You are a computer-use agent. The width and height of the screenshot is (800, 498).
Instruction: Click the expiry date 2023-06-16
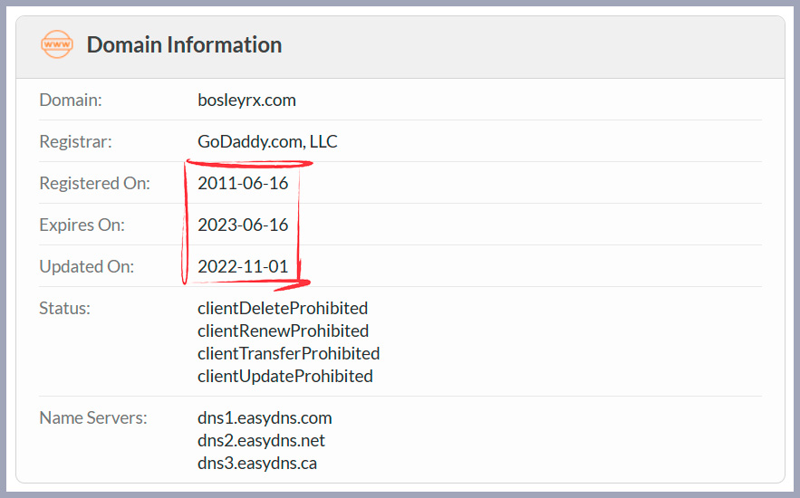click(243, 225)
